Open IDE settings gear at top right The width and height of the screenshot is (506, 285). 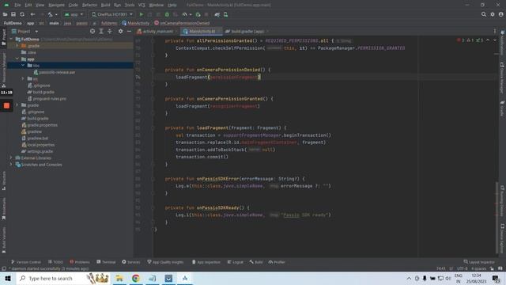pyautogui.click(x=493, y=14)
